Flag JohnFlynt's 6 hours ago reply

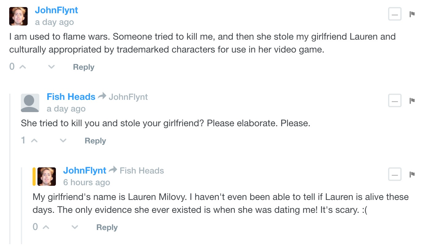(x=412, y=174)
